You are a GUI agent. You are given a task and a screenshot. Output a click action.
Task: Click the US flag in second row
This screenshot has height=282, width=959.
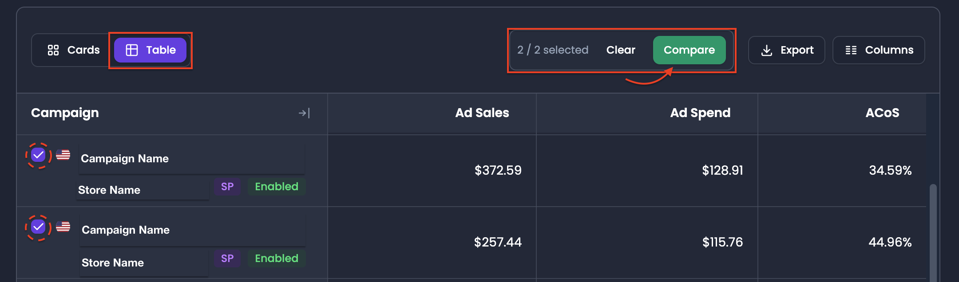pos(63,227)
